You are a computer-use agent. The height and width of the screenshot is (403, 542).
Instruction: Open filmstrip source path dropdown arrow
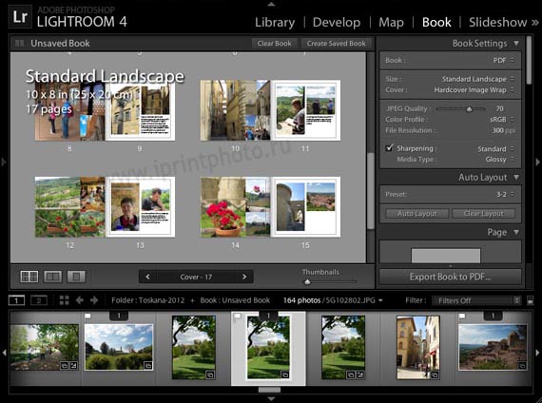pyautogui.click(x=380, y=300)
